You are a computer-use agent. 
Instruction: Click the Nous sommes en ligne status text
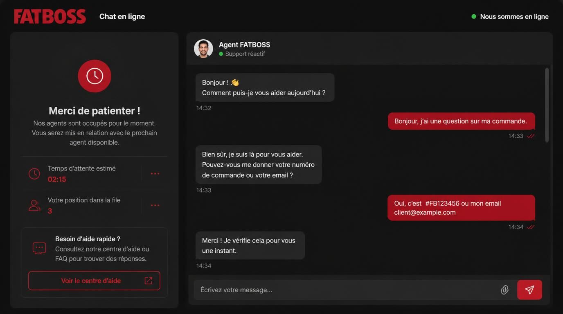point(514,17)
